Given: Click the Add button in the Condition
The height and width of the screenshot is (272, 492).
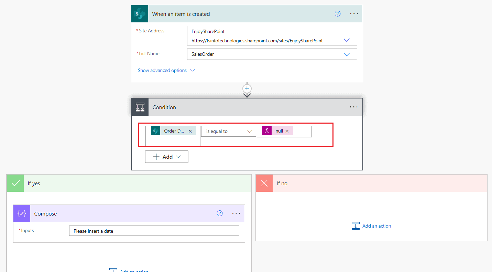Looking at the screenshot, I should tap(166, 156).
